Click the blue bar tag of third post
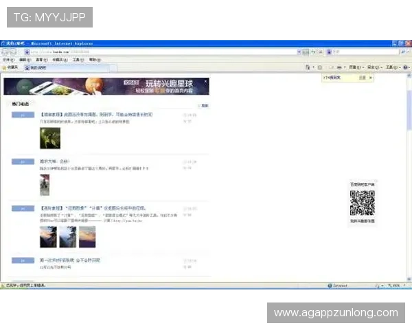Viewport: 412px width, 330px height. pyautogui.click(x=23, y=208)
